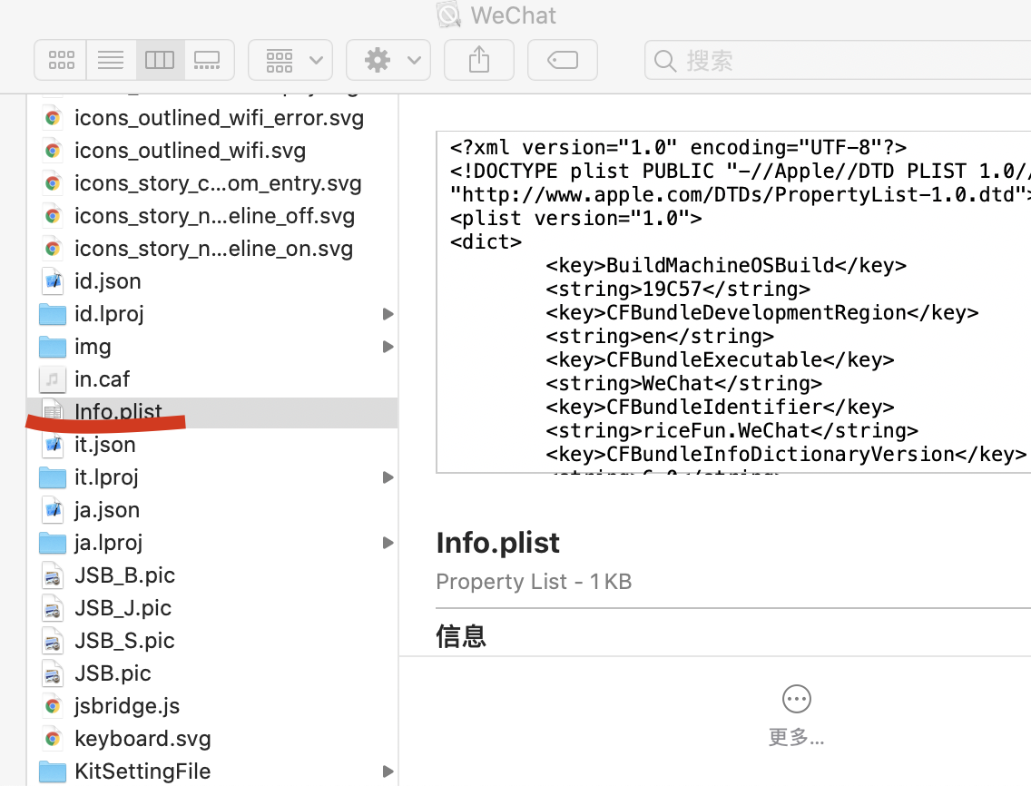Screen dimensions: 1031x786
Task: Select the ja.json file
Action: 212,510
